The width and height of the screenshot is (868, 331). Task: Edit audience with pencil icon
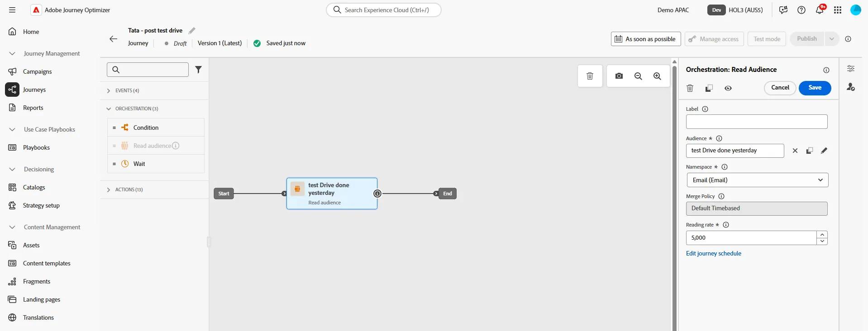tap(824, 151)
